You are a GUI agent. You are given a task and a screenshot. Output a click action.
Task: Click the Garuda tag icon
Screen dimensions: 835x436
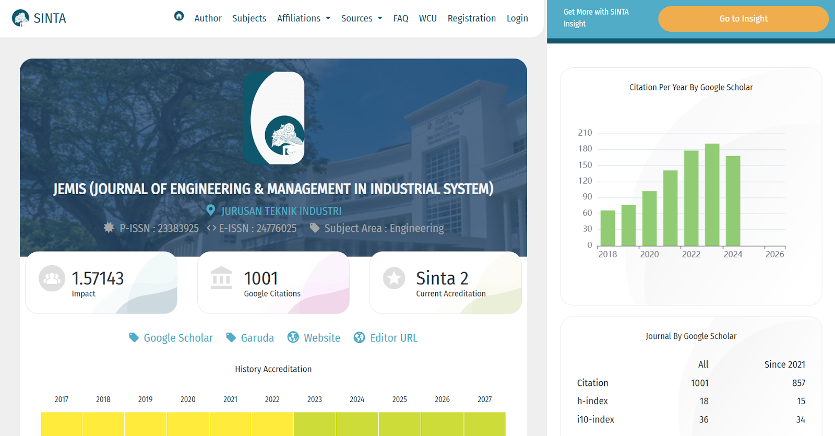pyautogui.click(x=231, y=338)
